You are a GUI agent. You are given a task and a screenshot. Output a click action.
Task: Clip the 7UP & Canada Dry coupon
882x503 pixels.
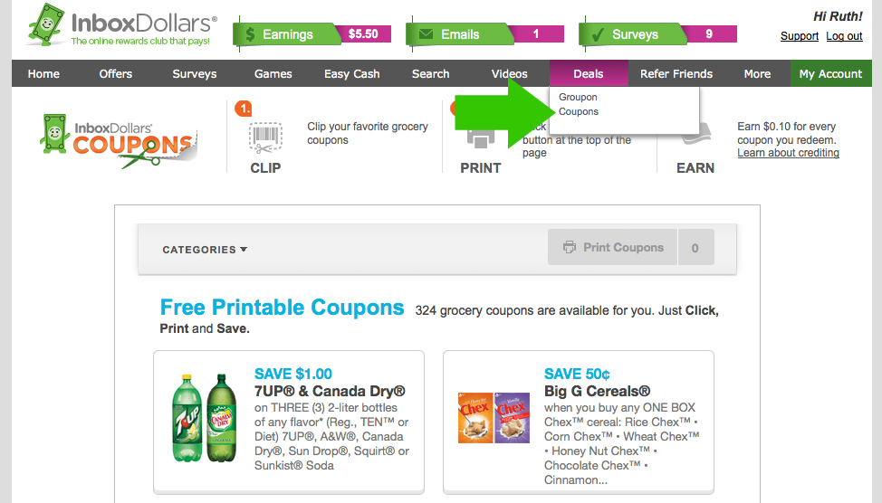(289, 422)
